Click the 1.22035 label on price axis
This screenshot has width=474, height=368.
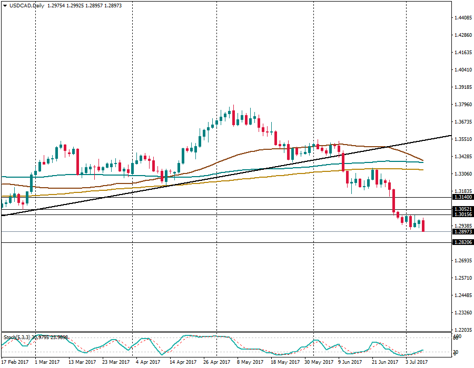click(x=463, y=330)
